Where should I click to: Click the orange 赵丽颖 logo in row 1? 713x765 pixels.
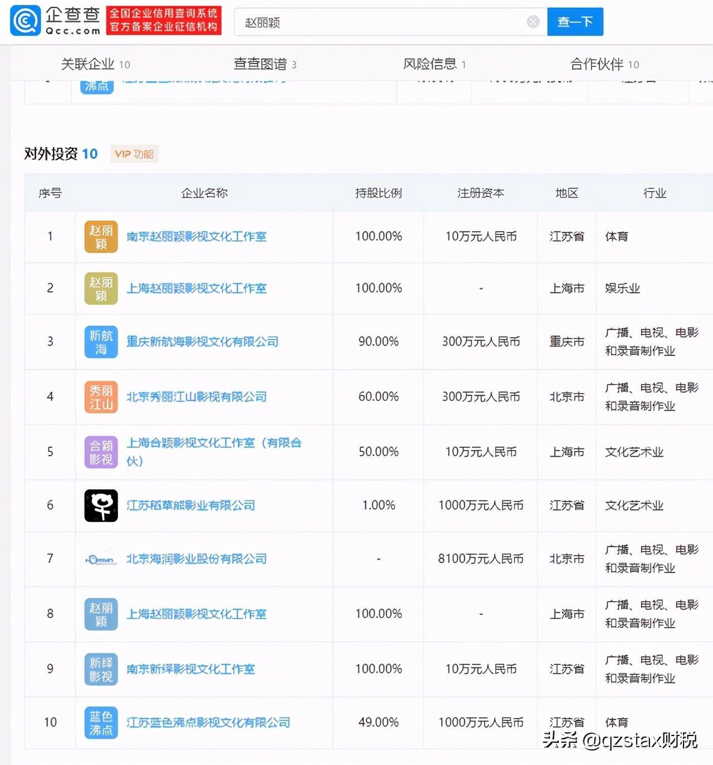pos(101,237)
